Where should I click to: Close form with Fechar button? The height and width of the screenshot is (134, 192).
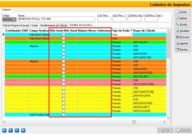(183, 50)
